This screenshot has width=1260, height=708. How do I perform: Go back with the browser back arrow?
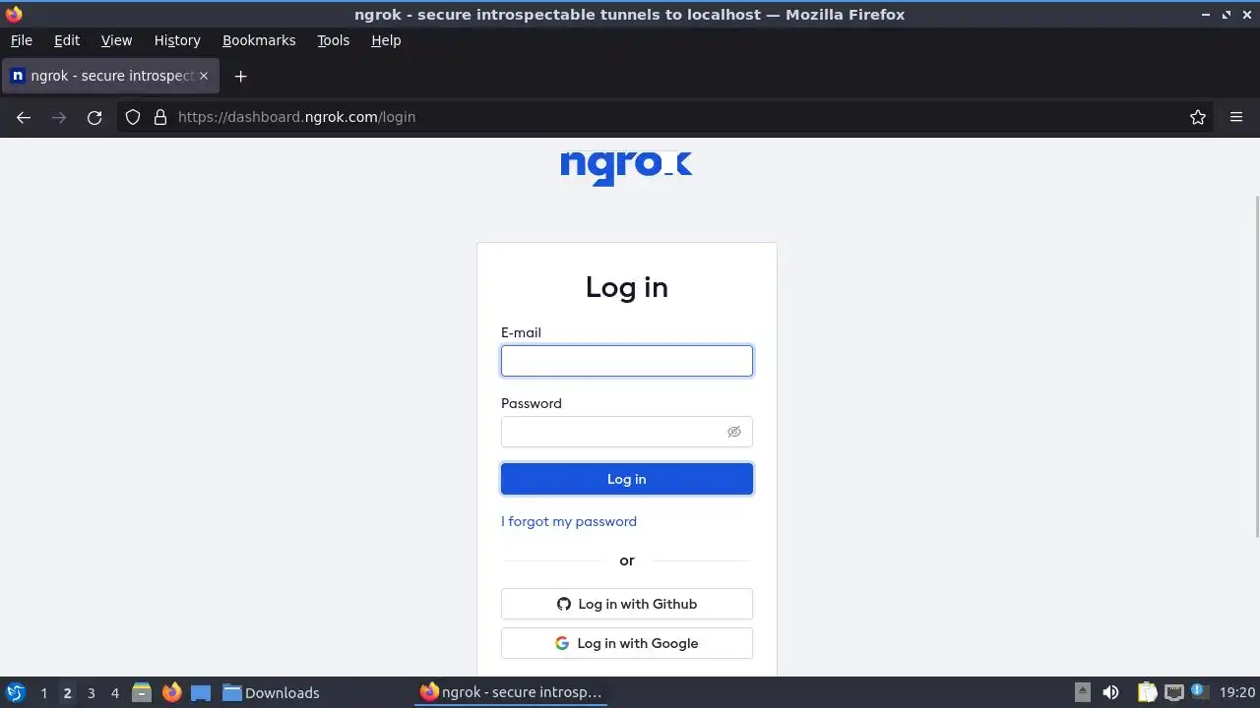[x=24, y=117]
